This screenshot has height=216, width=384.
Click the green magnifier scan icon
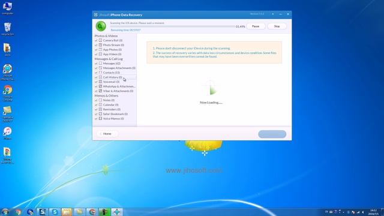[x=101, y=26]
